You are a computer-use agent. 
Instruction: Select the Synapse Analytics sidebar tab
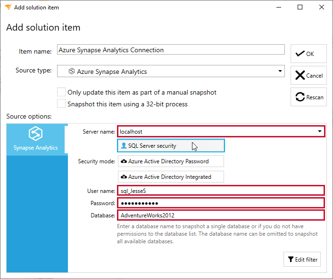pyautogui.click(x=36, y=140)
